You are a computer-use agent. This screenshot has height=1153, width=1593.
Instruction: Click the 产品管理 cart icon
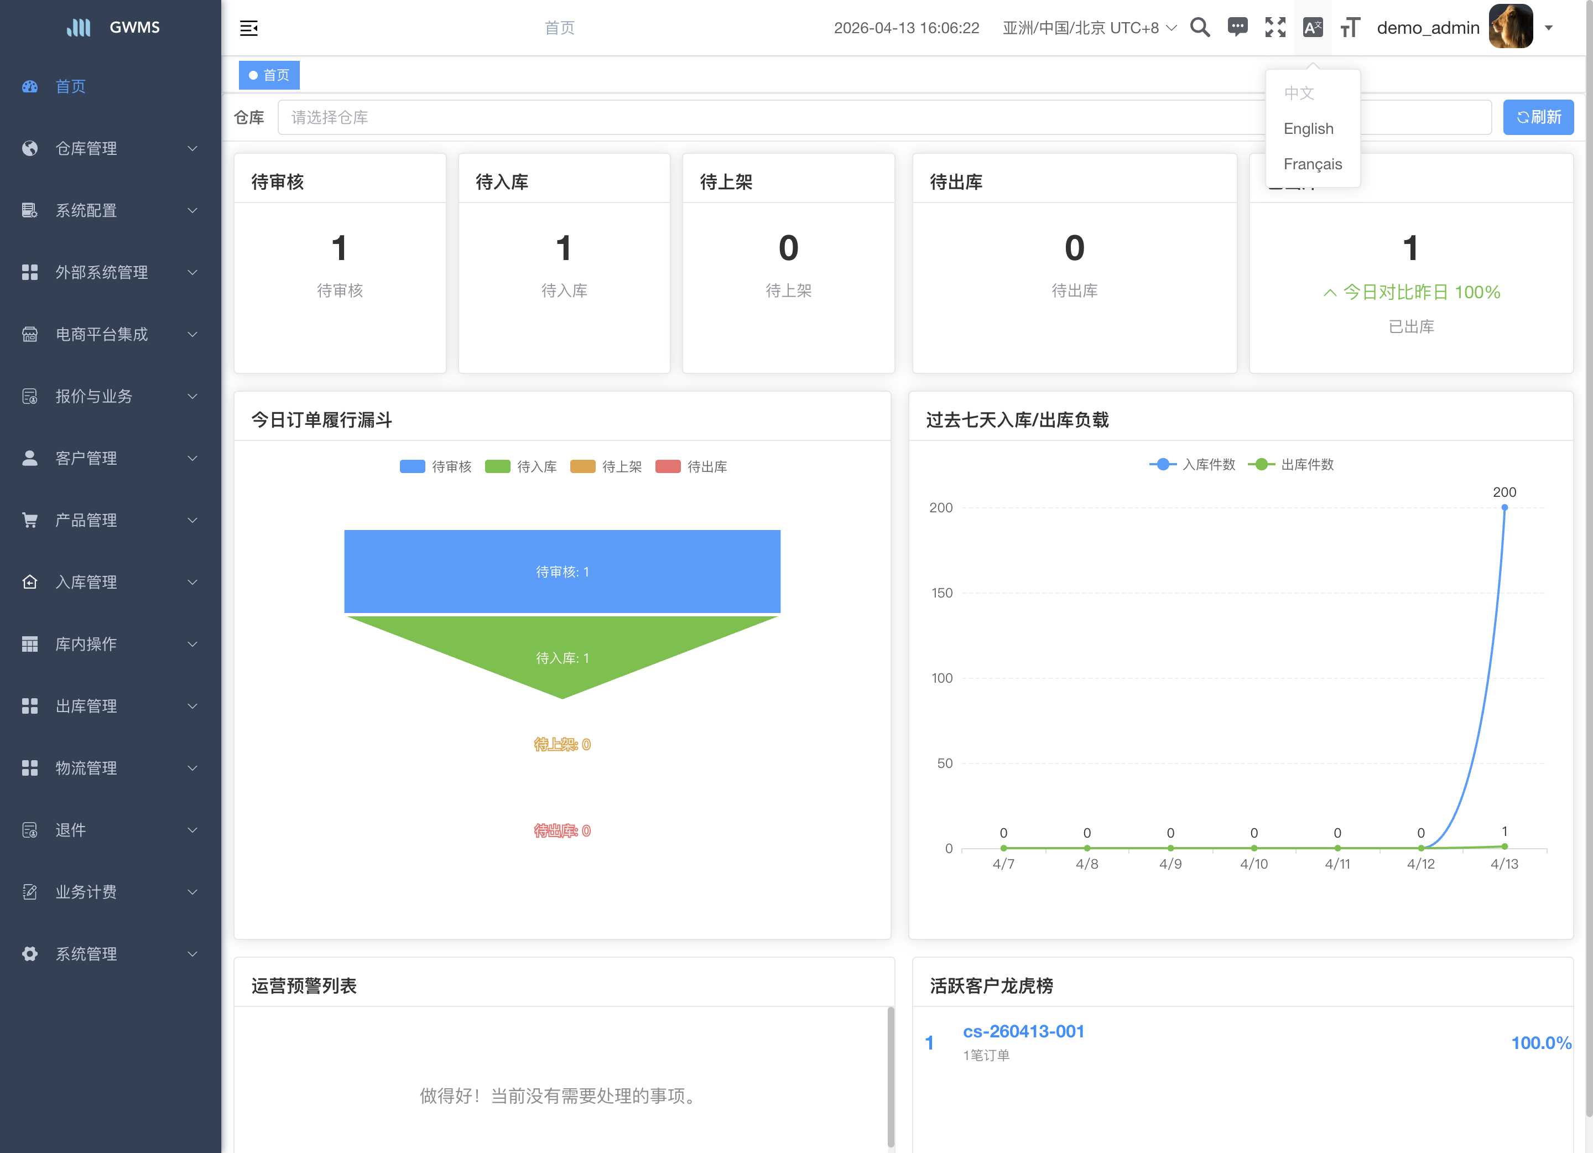[29, 520]
